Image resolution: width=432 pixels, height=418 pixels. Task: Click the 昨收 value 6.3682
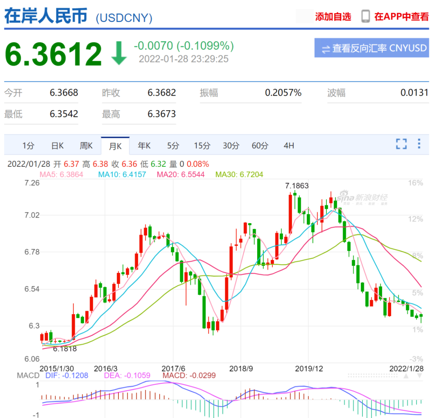162,93
